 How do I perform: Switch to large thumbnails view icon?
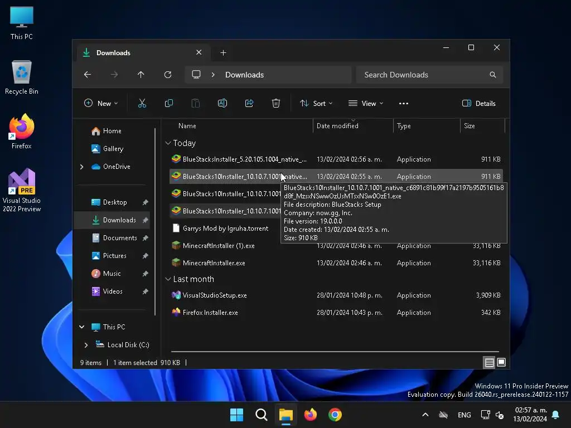501,362
